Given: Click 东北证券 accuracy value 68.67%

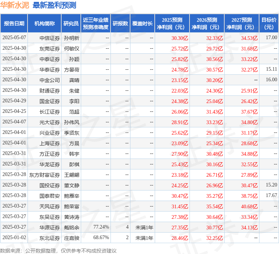Looking at the screenshot, I should click(101, 238).
